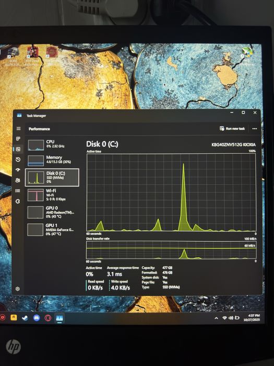Click the Task Manager taskbar icon
This screenshot has height=366, width=274.
click(x=59, y=318)
